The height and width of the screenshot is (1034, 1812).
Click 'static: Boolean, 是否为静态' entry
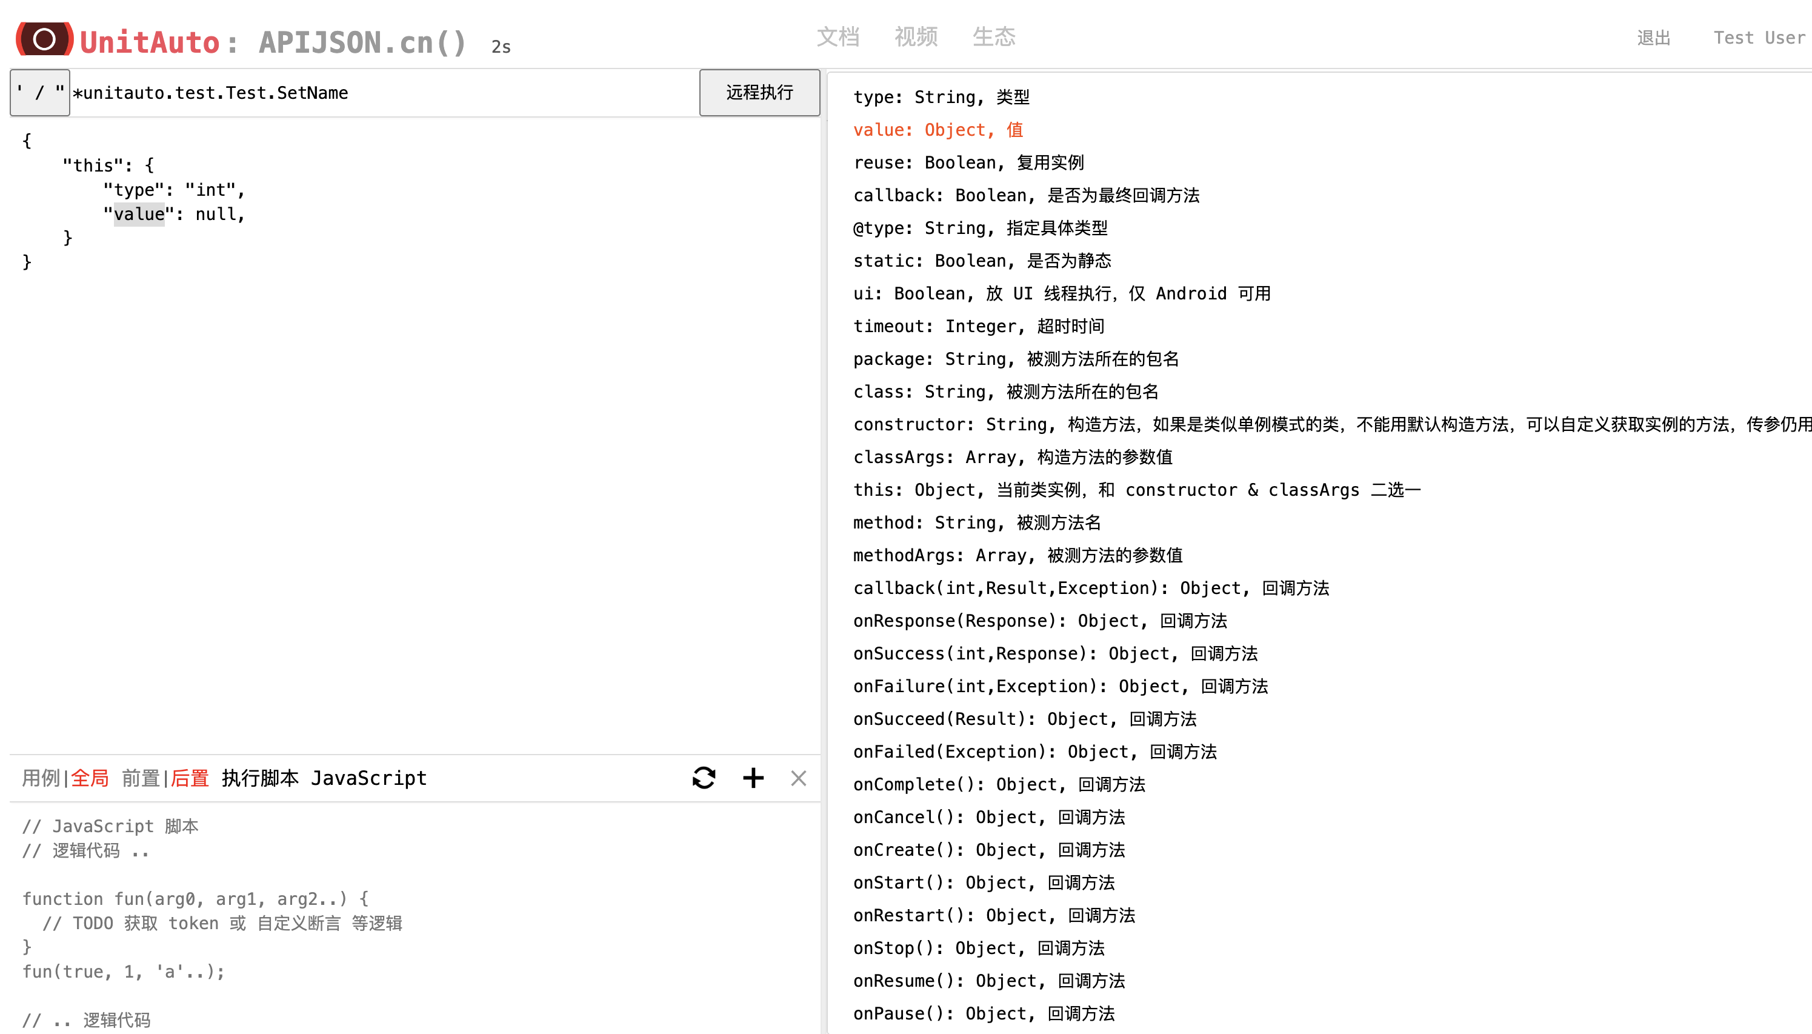(x=982, y=261)
